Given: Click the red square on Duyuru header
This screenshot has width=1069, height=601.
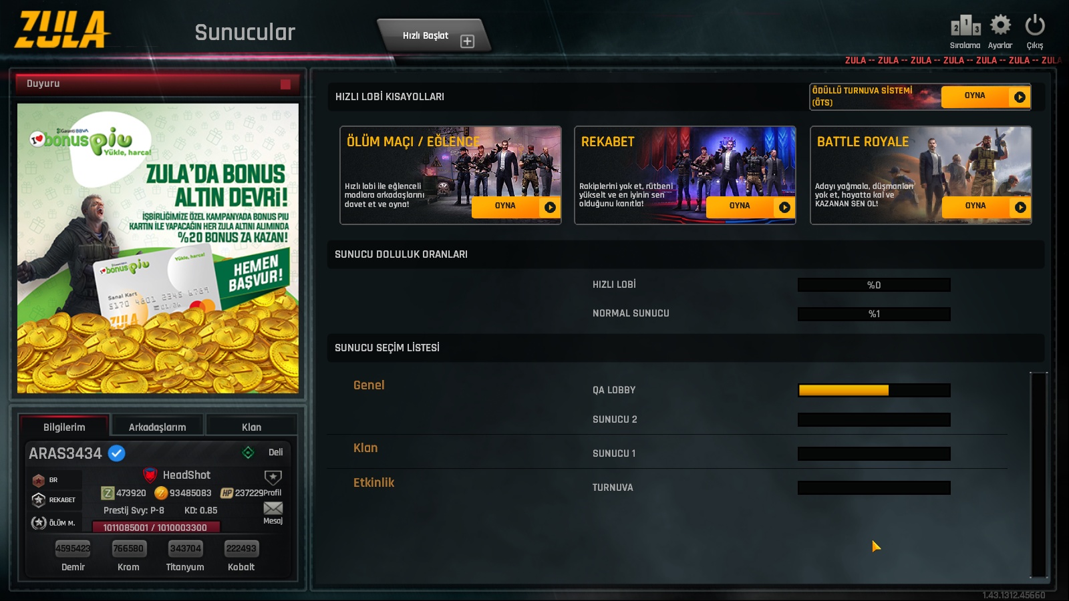Looking at the screenshot, I should (285, 84).
